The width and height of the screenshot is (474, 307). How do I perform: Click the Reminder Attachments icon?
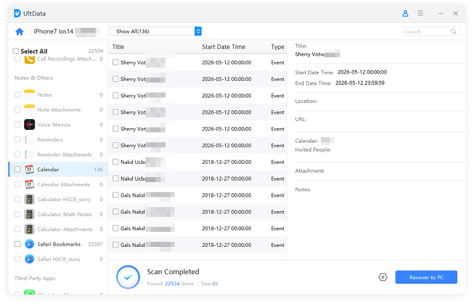[30, 154]
